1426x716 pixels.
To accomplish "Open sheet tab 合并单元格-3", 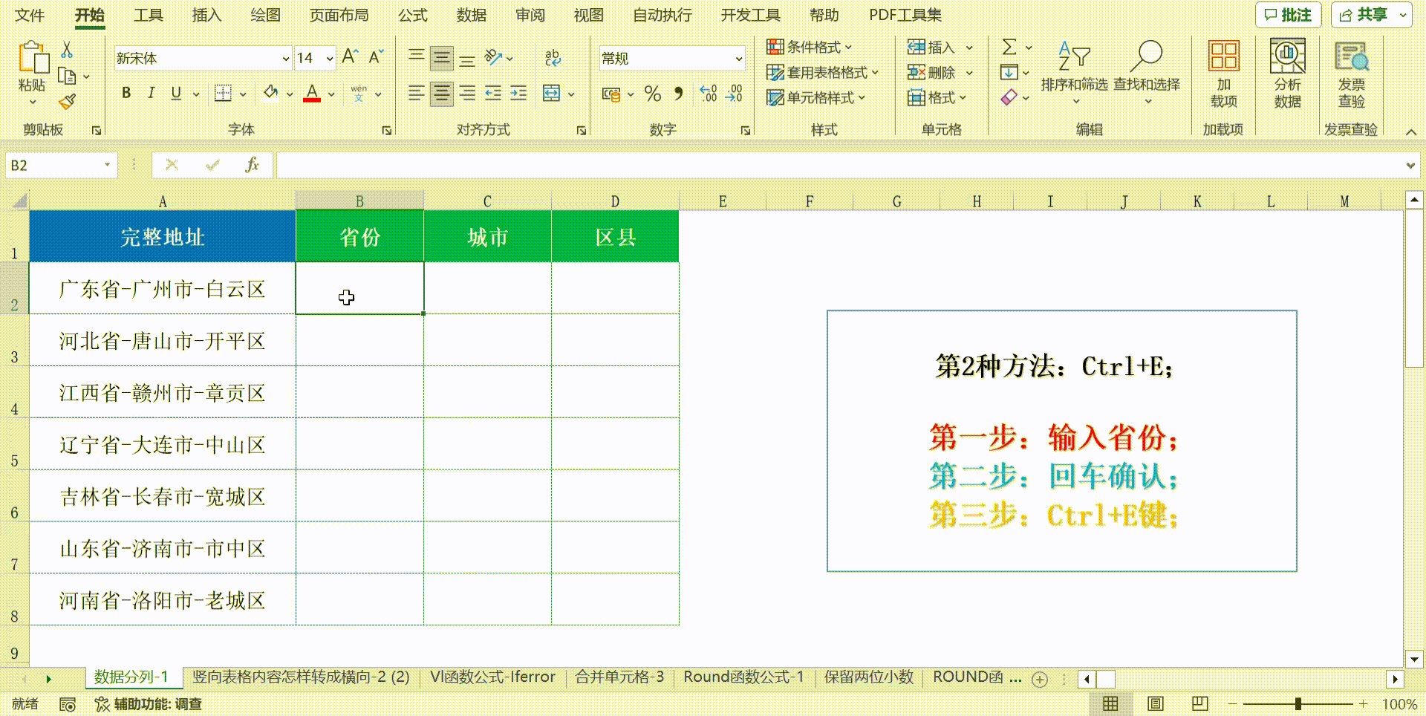I will (x=619, y=677).
